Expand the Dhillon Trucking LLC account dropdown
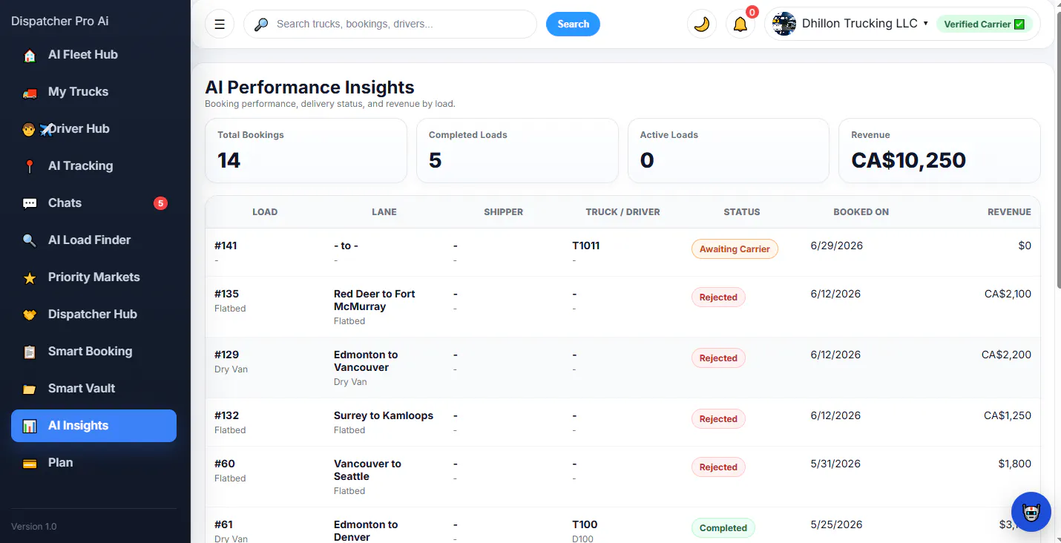1061x543 pixels. [850, 24]
